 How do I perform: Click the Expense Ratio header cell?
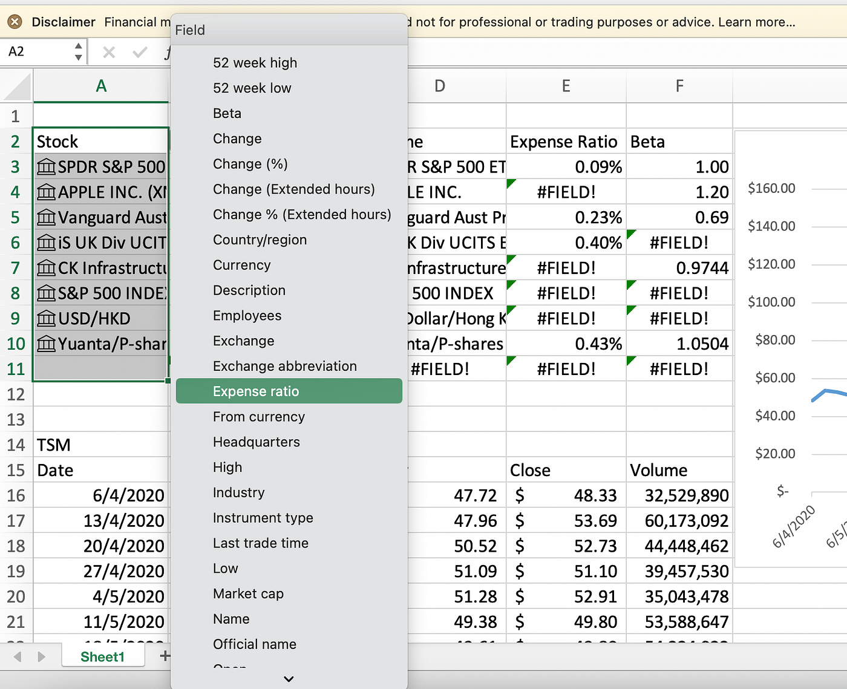pos(566,142)
